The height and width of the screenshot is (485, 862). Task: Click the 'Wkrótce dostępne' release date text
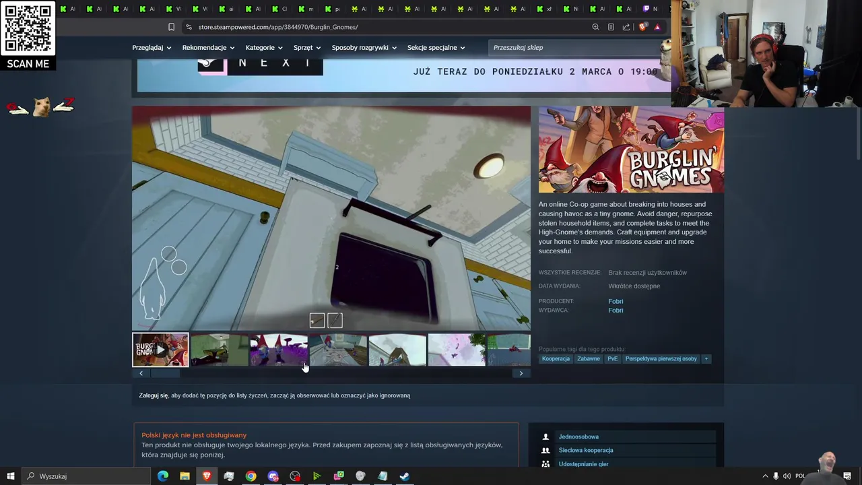click(x=634, y=286)
